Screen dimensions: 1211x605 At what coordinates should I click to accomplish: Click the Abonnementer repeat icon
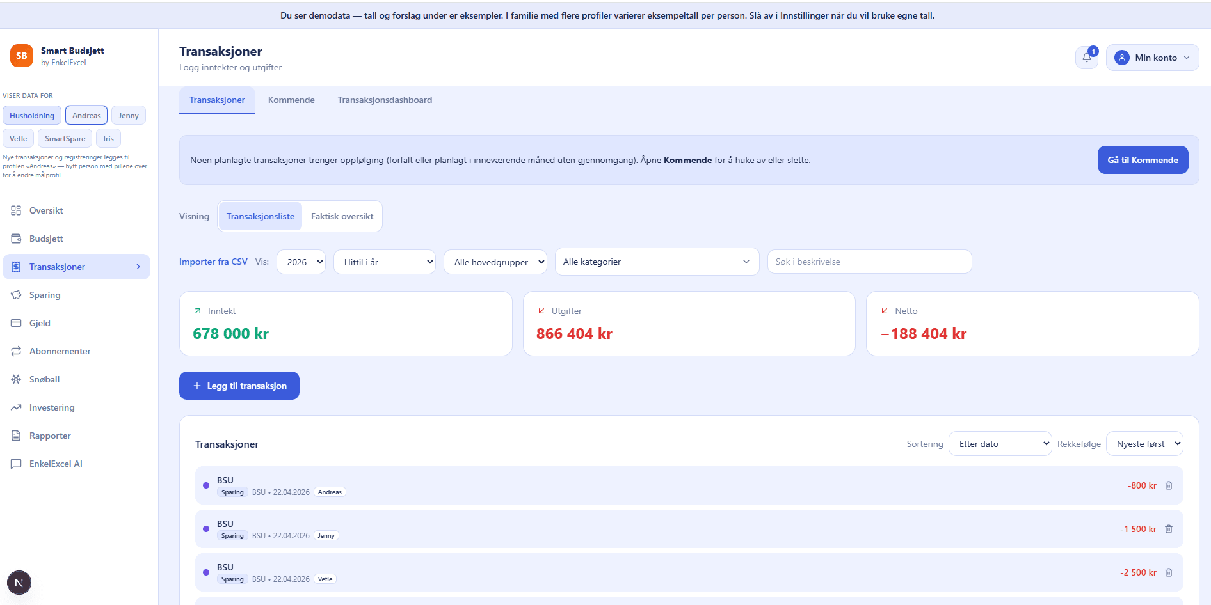(16, 351)
